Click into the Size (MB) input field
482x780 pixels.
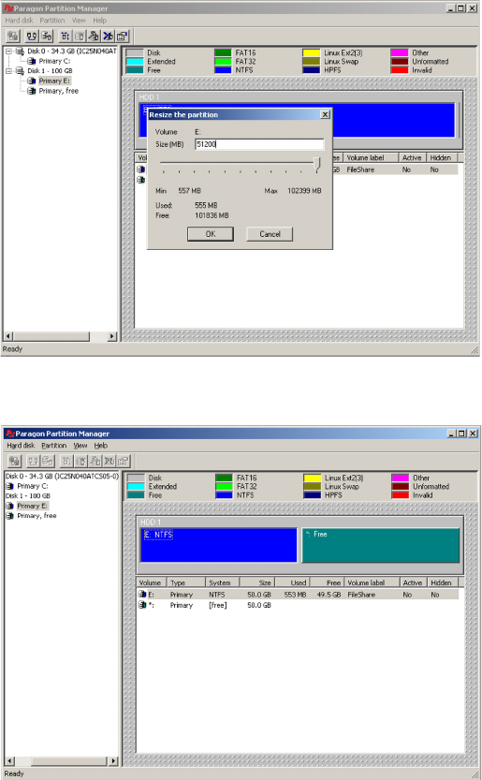[259, 144]
